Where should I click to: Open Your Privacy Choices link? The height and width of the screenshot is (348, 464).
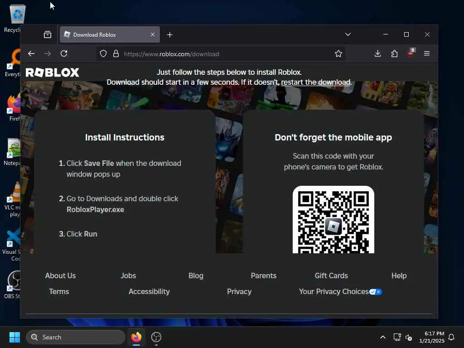[334, 291]
